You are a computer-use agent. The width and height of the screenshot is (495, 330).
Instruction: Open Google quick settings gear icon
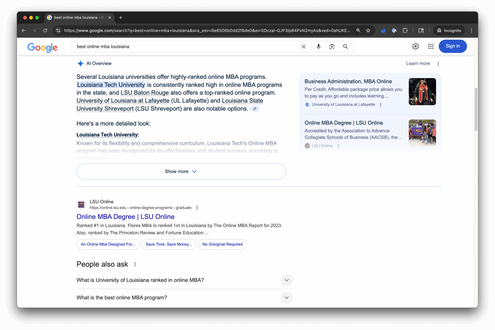(x=415, y=46)
